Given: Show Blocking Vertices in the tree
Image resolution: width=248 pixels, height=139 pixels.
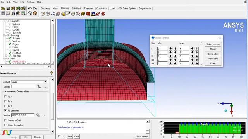Looking at the screenshot, I should pos(10,41).
